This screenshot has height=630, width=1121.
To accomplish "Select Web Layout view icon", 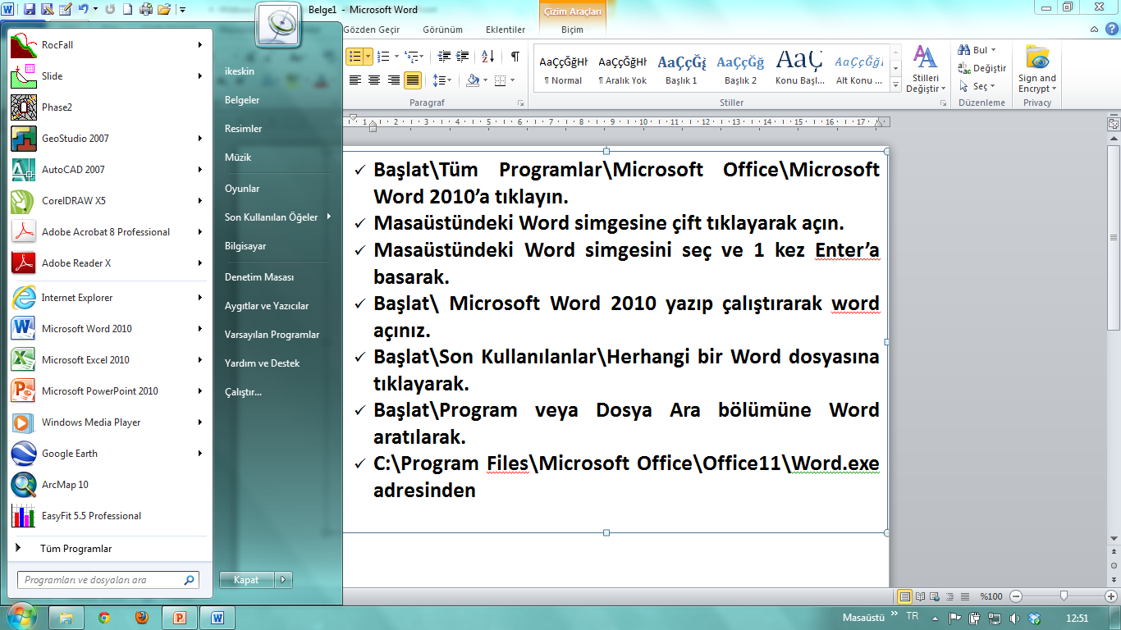I will pos(936,596).
